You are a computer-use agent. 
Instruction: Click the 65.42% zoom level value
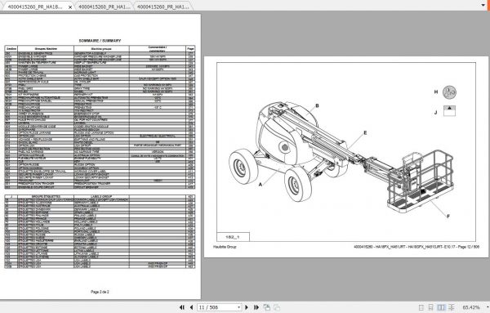click(x=470, y=307)
